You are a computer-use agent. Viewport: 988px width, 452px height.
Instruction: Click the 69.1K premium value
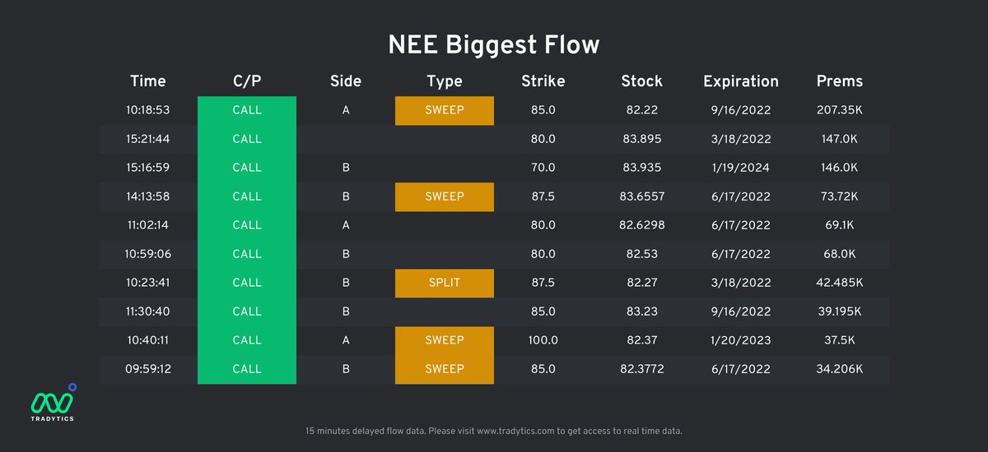pos(840,225)
